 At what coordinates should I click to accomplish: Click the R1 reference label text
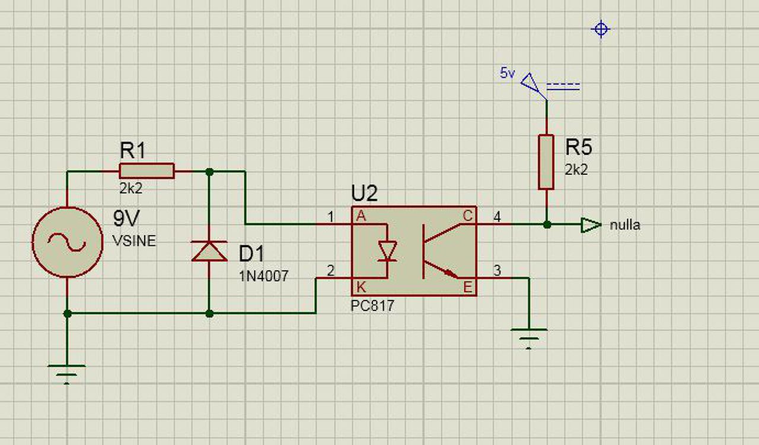132,151
